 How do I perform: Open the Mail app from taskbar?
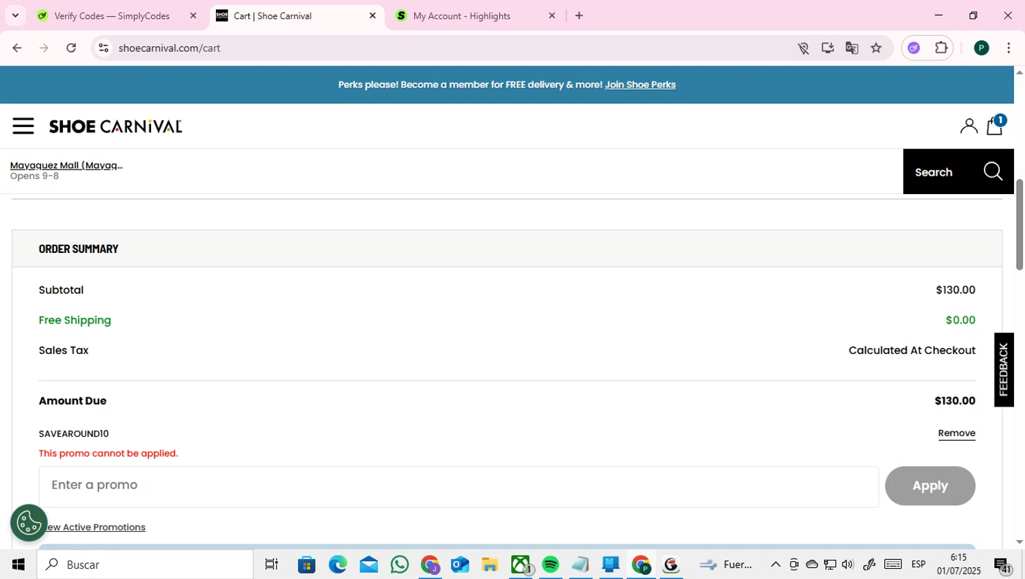pos(369,565)
